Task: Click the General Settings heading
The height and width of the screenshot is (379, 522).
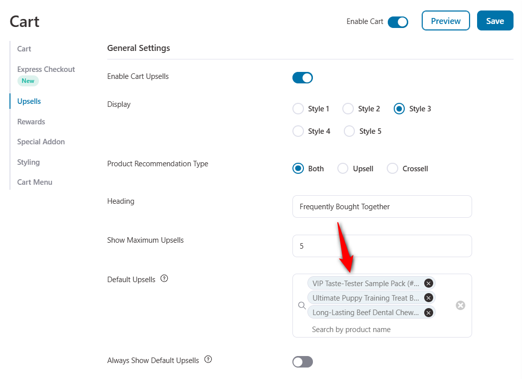Action: click(139, 48)
